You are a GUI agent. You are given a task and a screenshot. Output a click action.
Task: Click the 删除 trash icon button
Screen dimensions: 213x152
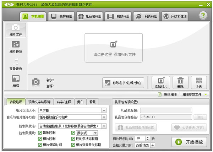click(x=180, y=82)
